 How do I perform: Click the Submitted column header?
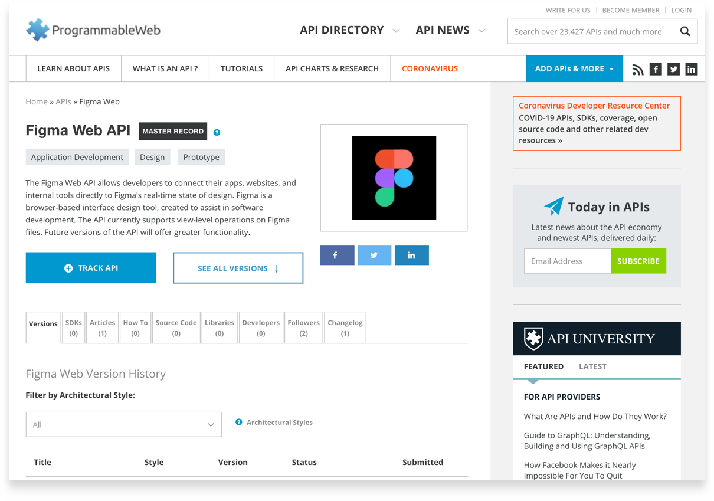tap(423, 462)
